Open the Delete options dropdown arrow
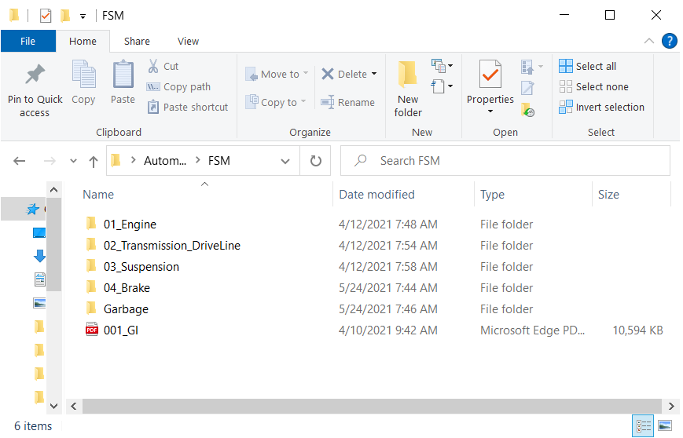 click(374, 75)
